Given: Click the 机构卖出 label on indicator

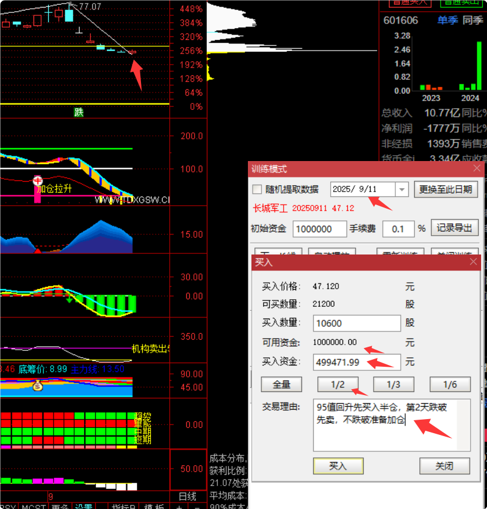Looking at the screenshot, I should (x=150, y=349).
